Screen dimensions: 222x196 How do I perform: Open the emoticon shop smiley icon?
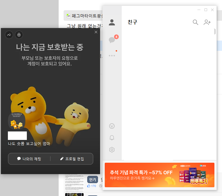[x=112, y=126]
